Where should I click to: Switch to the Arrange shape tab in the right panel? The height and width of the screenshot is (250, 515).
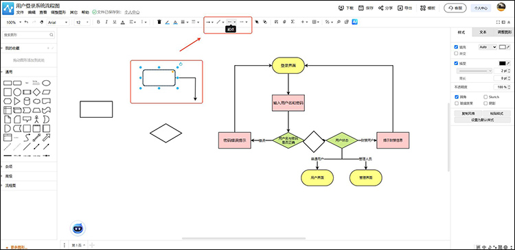pyautogui.click(x=504, y=32)
